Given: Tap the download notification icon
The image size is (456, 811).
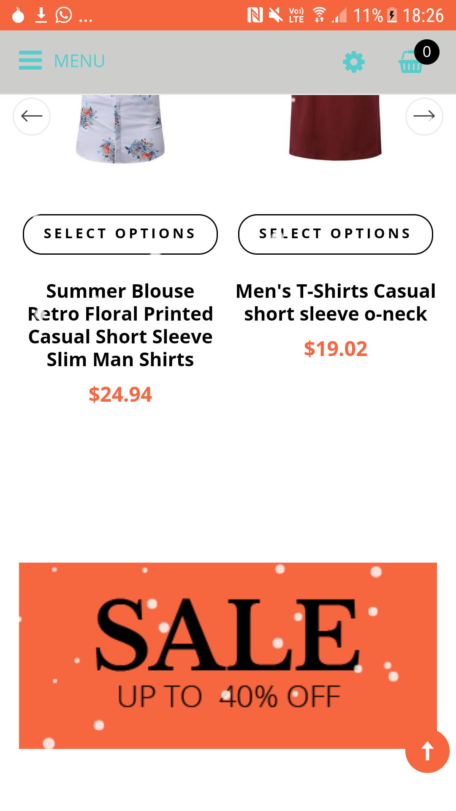Looking at the screenshot, I should click(41, 15).
